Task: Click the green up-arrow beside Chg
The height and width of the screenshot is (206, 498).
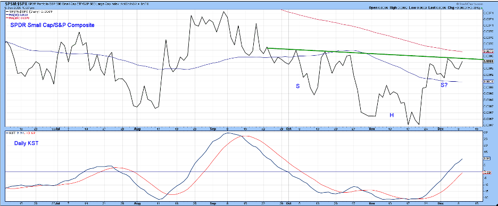Action: (x=482, y=7)
